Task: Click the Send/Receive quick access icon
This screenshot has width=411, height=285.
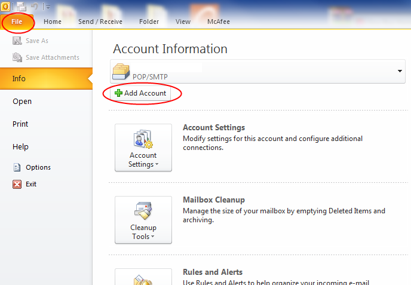Action: (x=22, y=7)
